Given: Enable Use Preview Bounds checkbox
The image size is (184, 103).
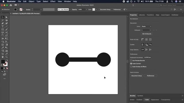Looking at the screenshot, I should pos(131,60).
